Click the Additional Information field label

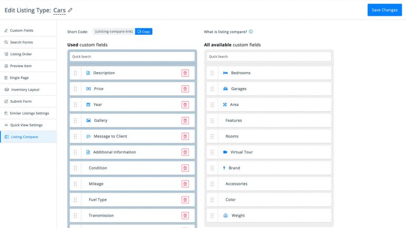coord(114,152)
